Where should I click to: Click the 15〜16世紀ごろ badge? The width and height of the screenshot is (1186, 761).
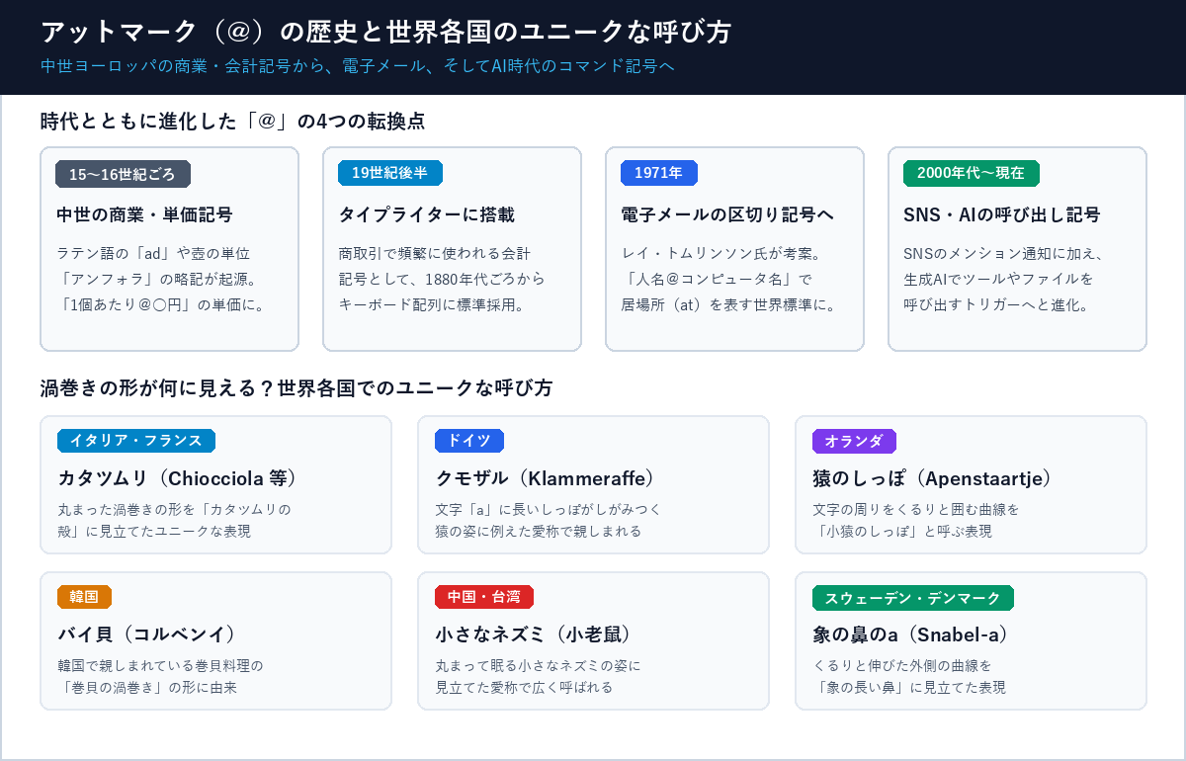point(123,174)
